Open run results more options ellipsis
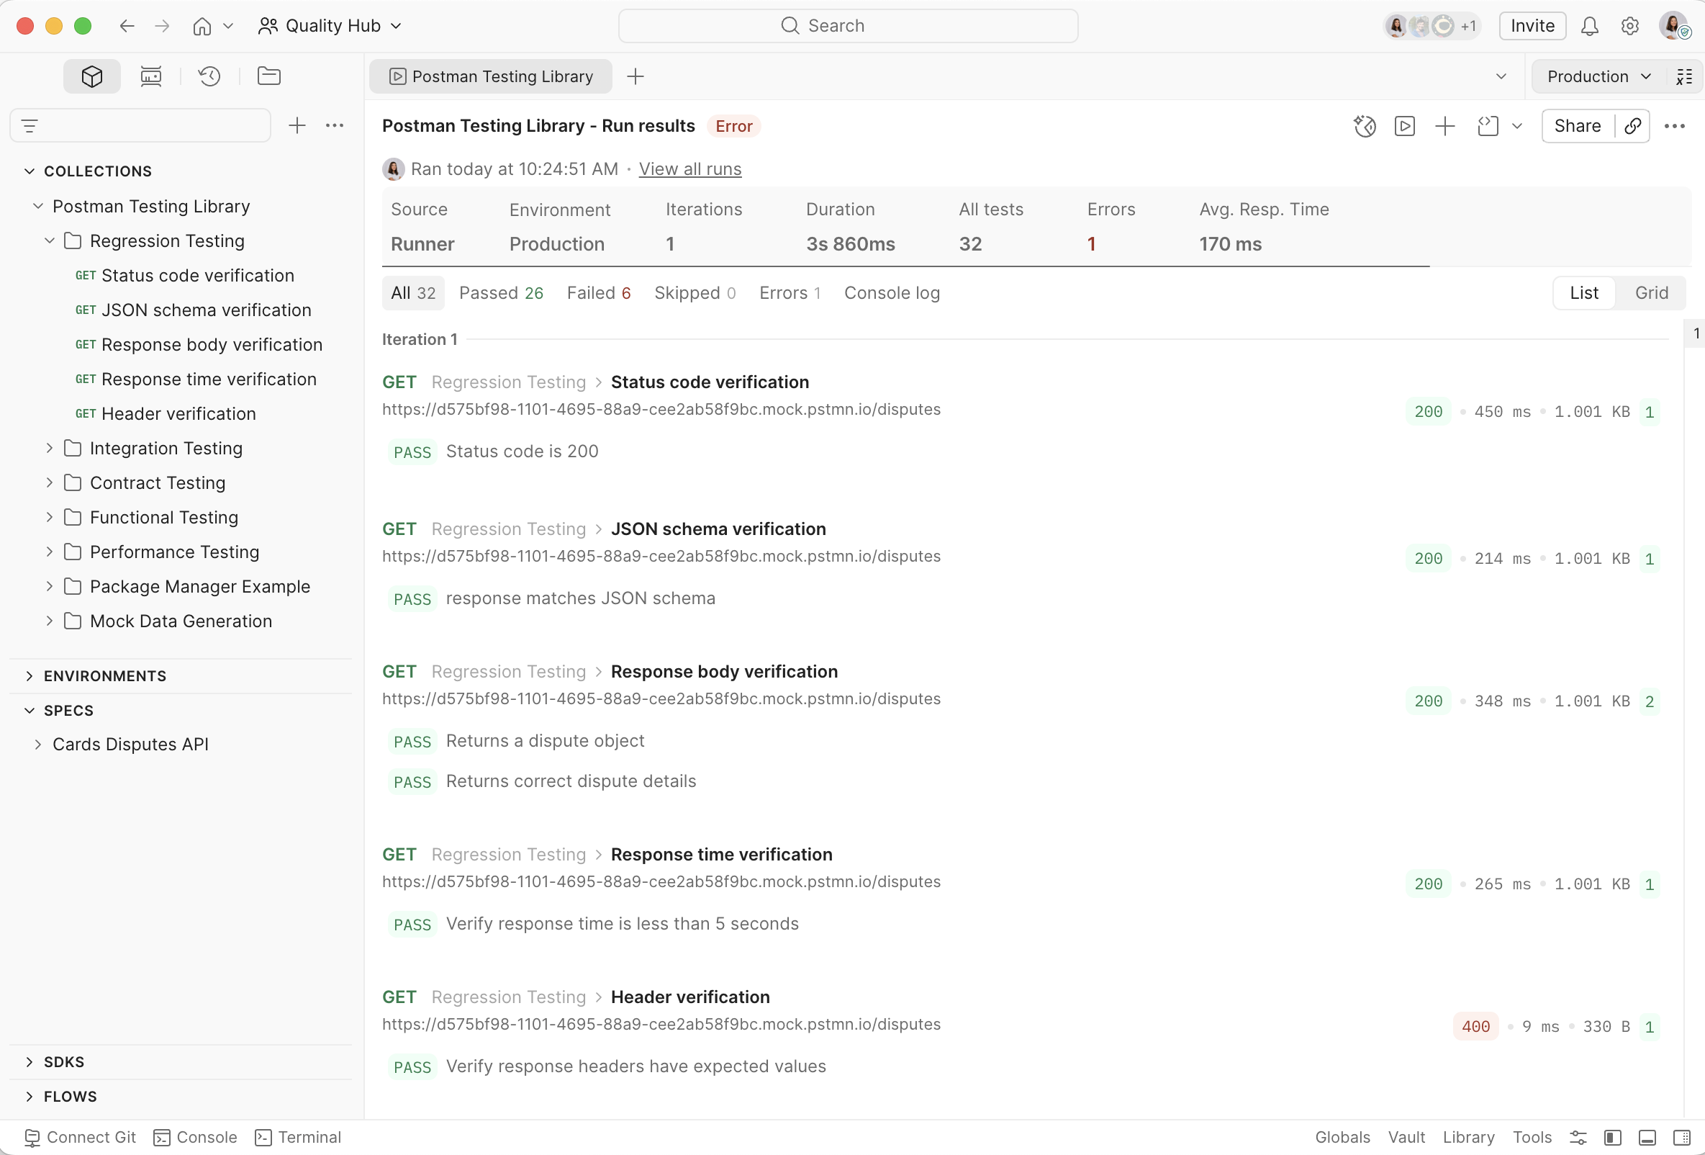 pyautogui.click(x=1674, y=126)
